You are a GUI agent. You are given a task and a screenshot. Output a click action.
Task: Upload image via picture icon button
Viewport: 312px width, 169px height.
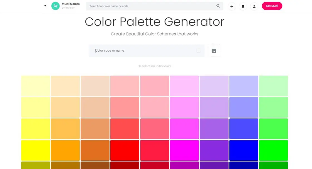click(214, 51)
